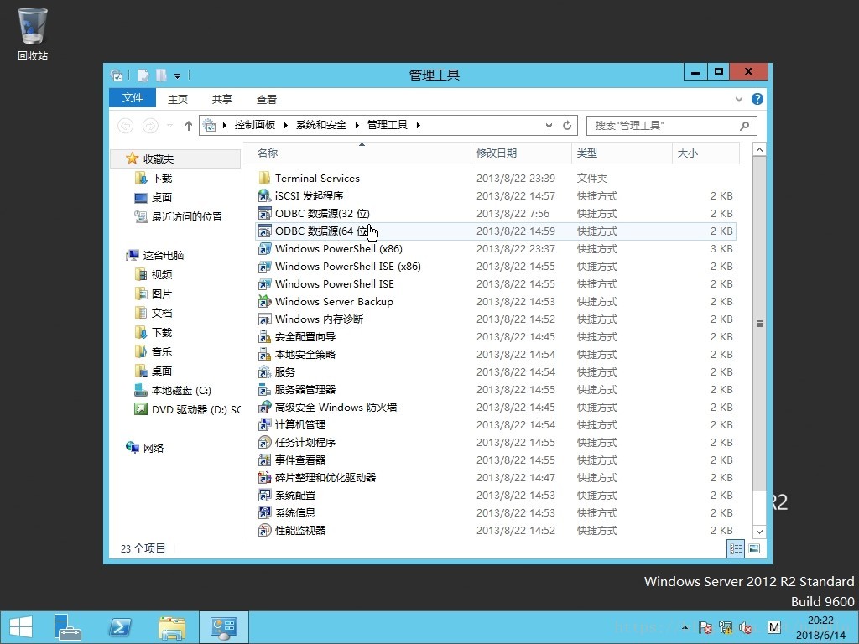859x644 pixels.
Task: Click the 本地安全策略 icon
Action: pos(264,355)
